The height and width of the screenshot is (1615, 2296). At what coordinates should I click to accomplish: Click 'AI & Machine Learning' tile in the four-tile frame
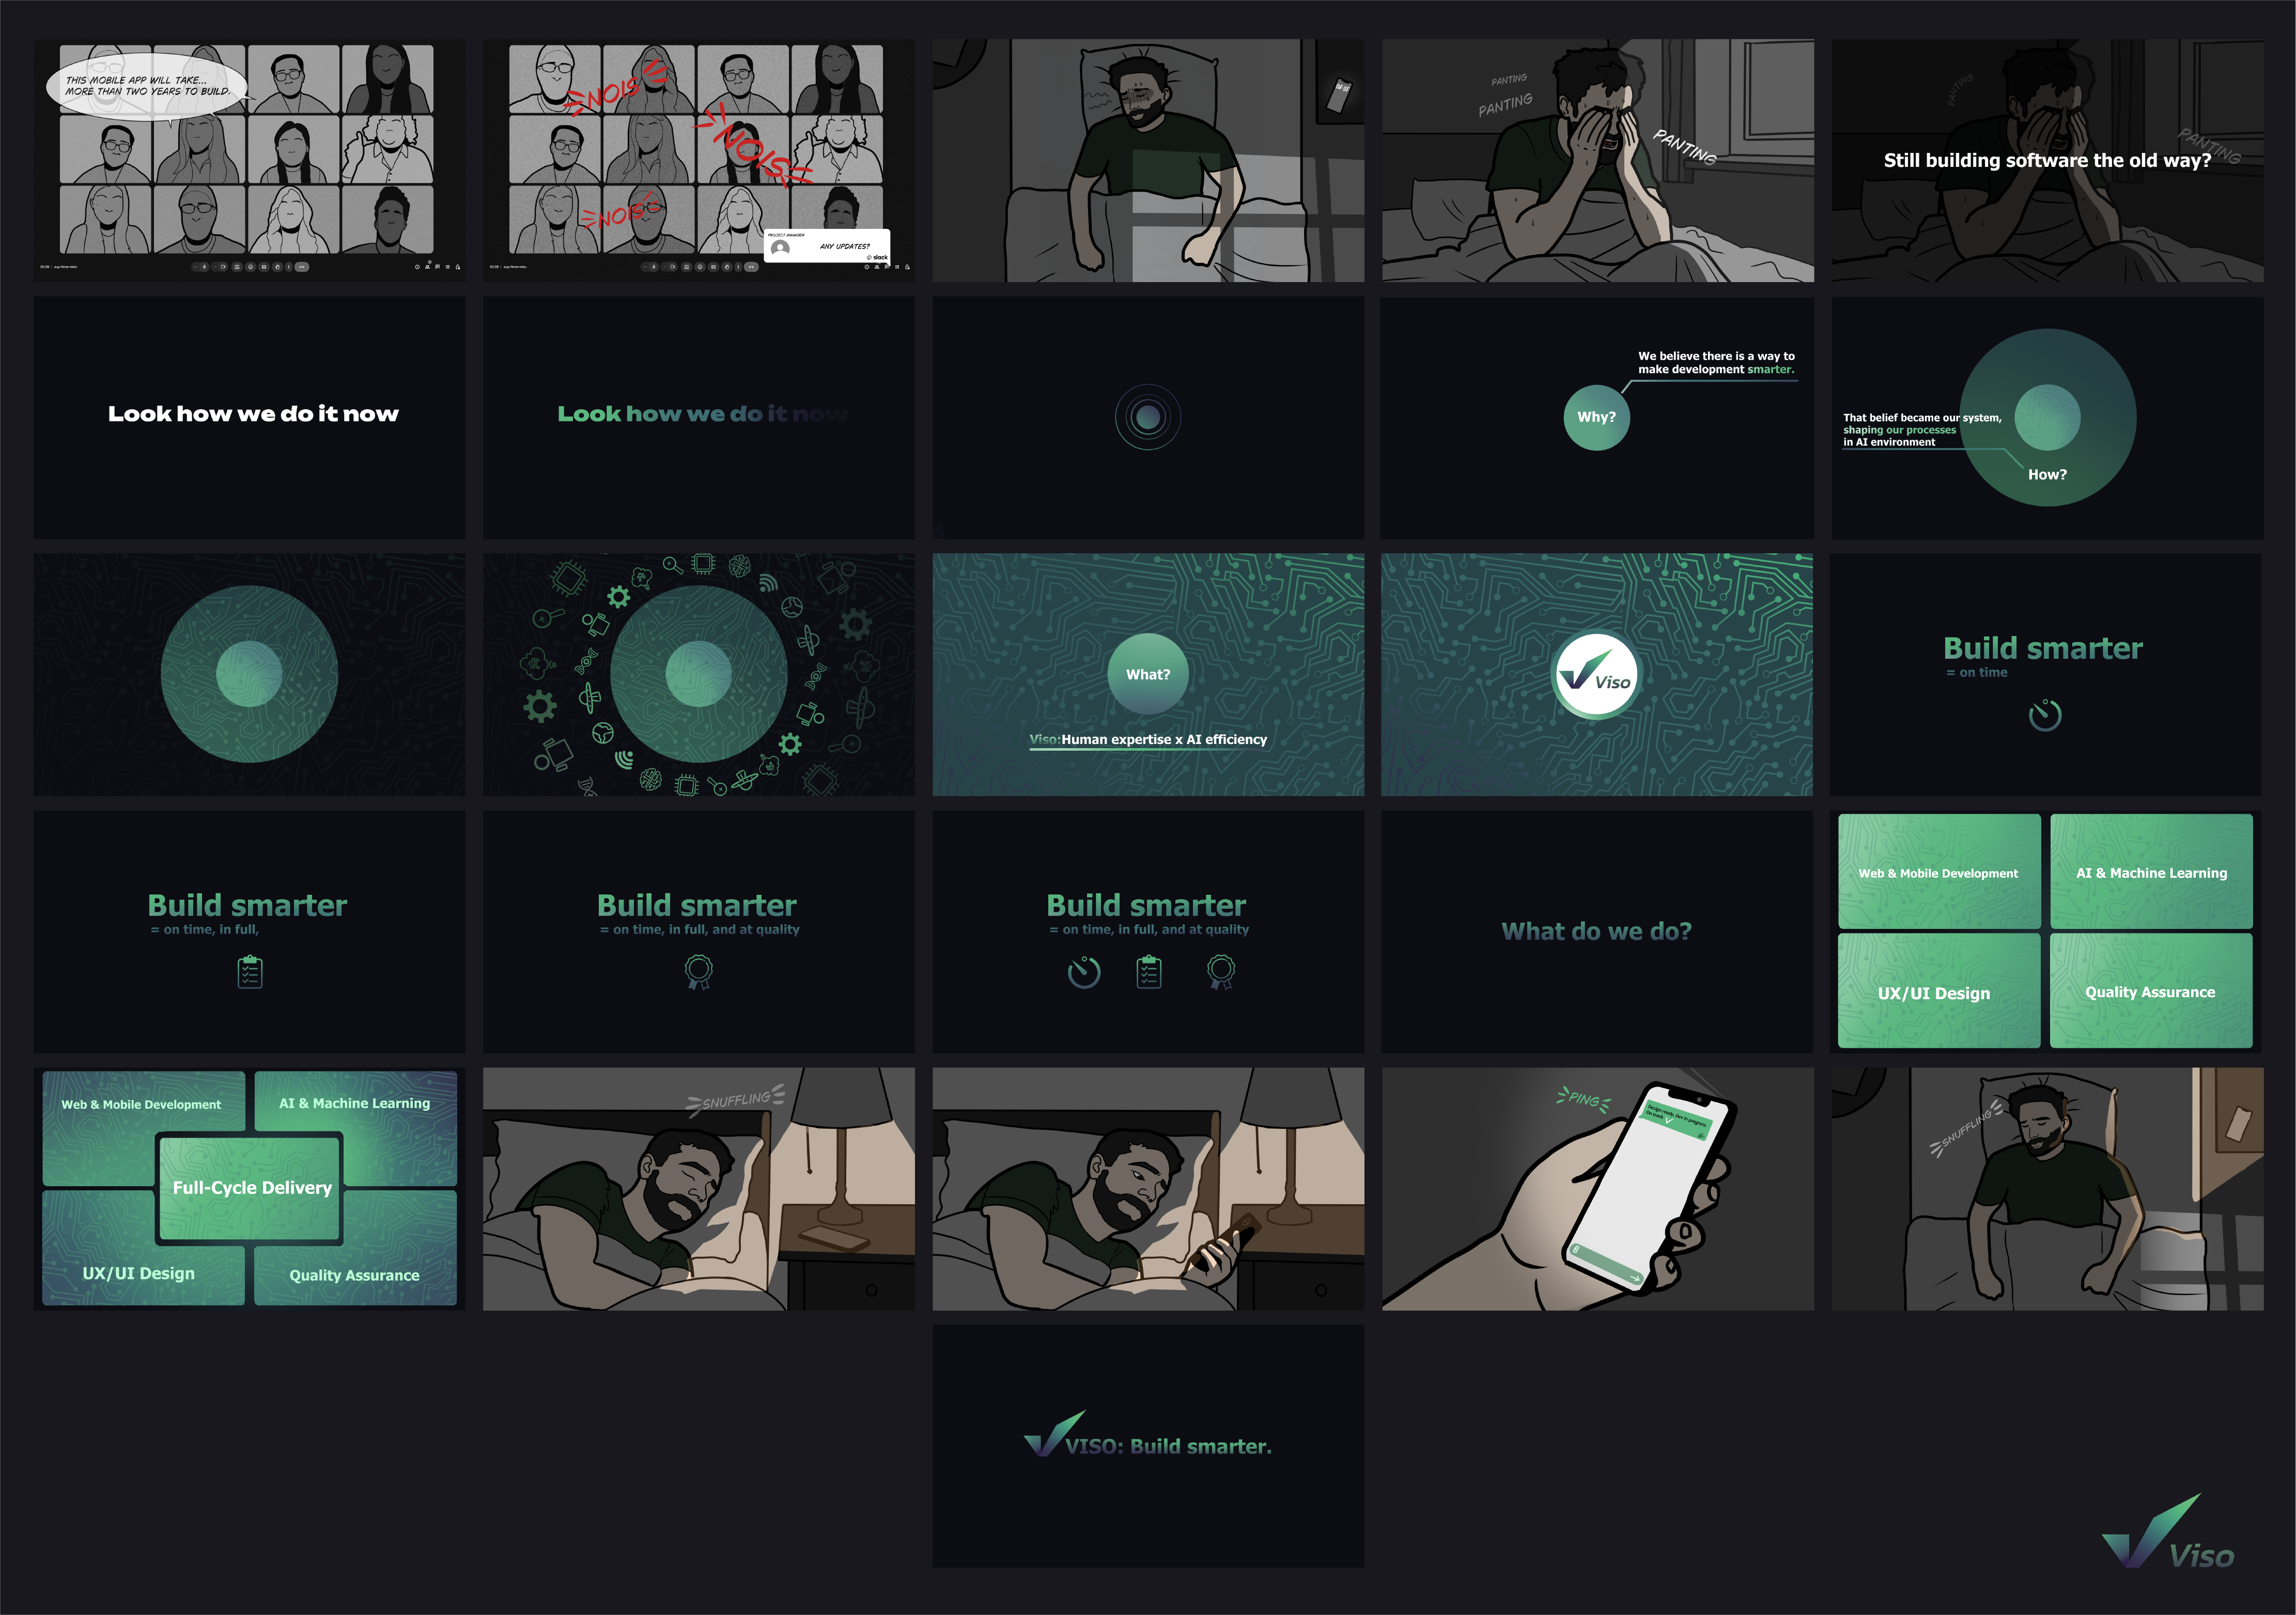(x=2151, y=872)
